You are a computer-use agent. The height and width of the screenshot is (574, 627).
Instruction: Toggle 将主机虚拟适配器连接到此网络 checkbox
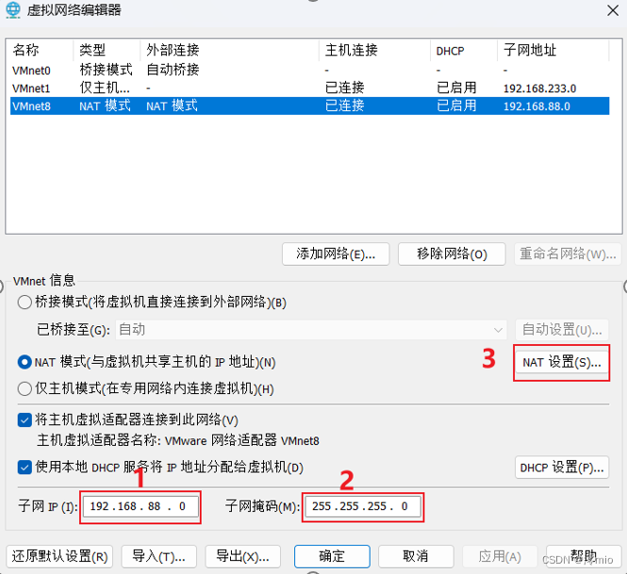coord(25,420)
